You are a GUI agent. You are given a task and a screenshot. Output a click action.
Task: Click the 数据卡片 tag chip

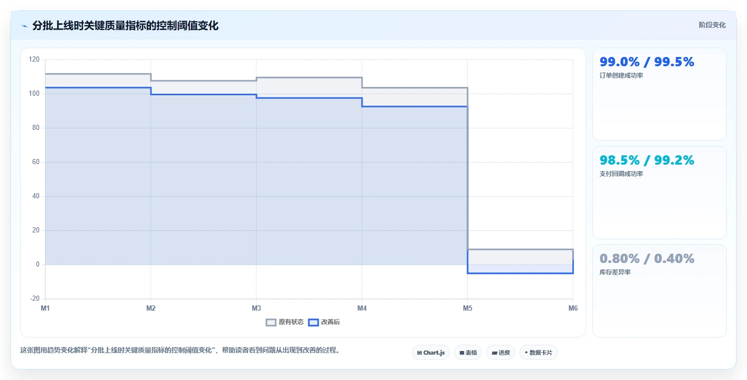click(539, 353)
